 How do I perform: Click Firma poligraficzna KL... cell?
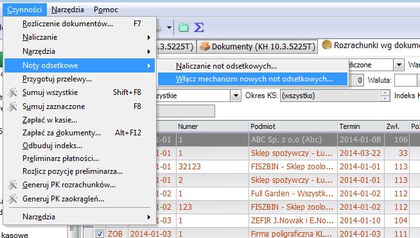point(293,234)
